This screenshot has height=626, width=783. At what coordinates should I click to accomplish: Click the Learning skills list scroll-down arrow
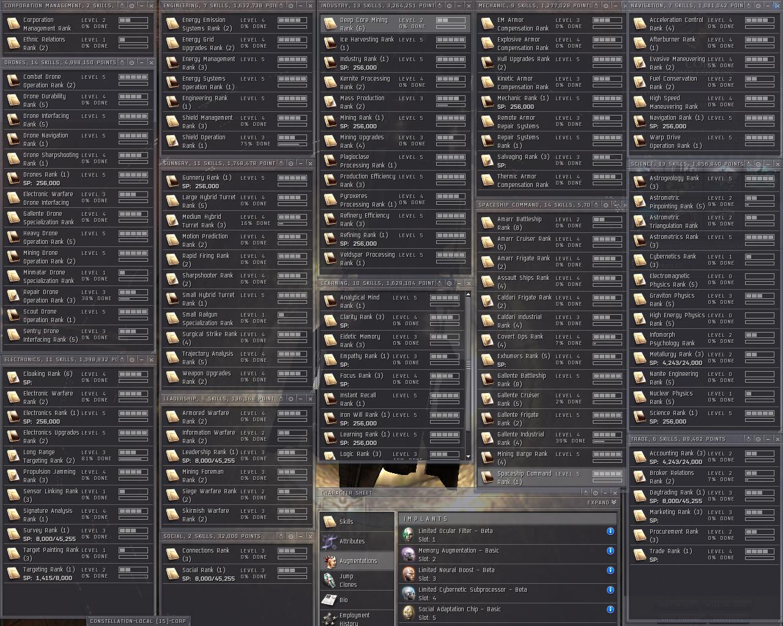[x=469, y=457]
